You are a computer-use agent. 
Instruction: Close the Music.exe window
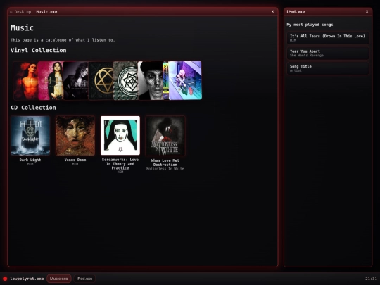272,11
